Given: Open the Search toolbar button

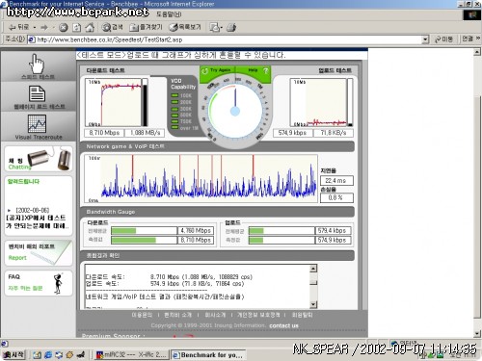Looking at the screenshot, I should click(x=112, y=27).
